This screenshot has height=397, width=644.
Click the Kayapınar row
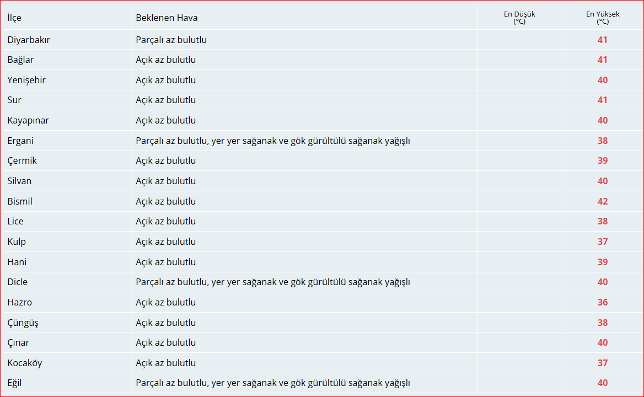28,120
